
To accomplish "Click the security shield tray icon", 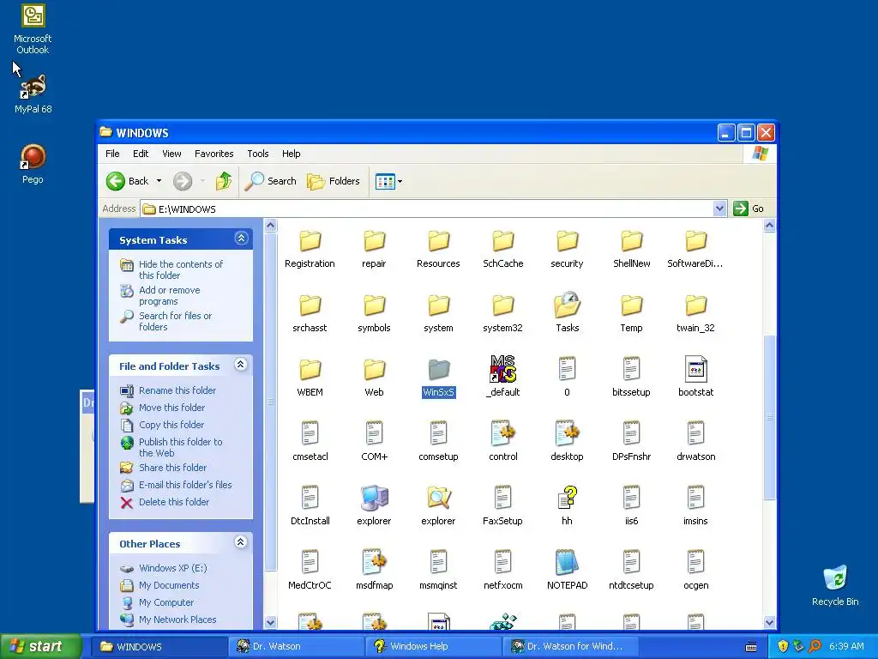I will click(783, 646).
